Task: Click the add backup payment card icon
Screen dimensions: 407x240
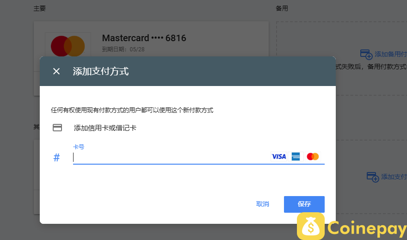Action: 366,55
